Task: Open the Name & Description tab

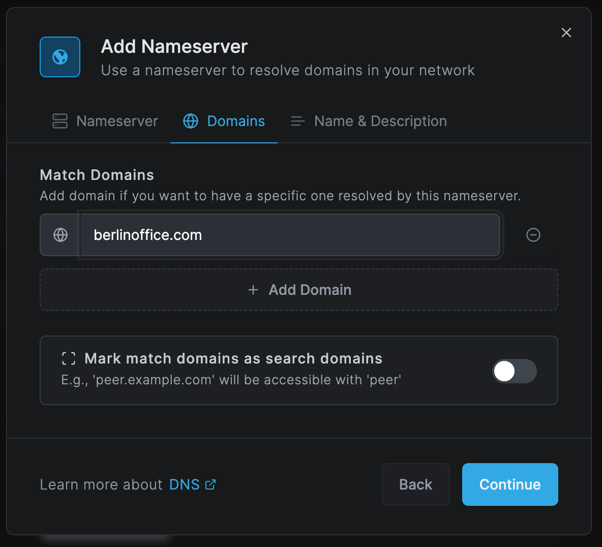Action: point(369,121)
